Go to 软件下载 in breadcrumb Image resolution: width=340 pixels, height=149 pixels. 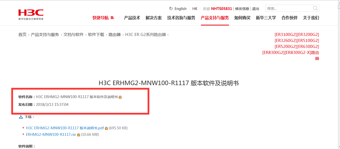[96, 35]
